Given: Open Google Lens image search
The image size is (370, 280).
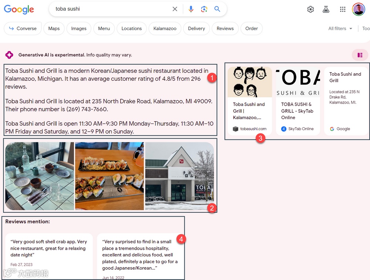Looking at the screenshot, I should [x=204, y=9].
